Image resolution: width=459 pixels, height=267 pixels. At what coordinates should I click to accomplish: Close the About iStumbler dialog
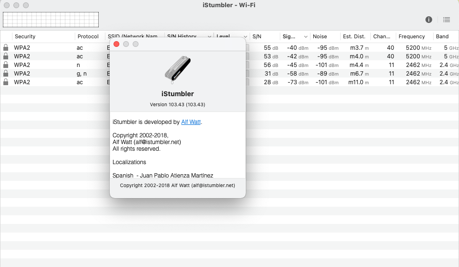pyautogui.click(x=116, y=44)
